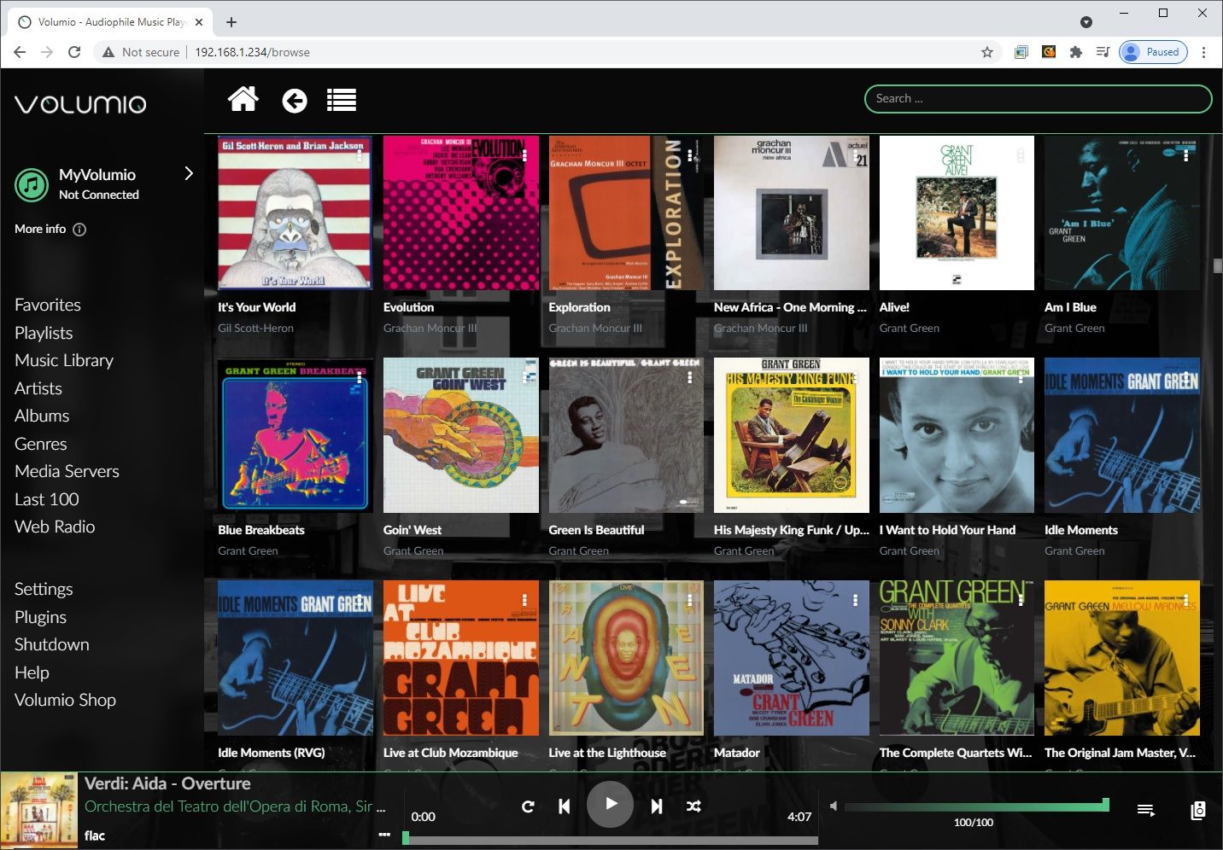
Task: Start playback with the play button
Action: tap(610, 804)
